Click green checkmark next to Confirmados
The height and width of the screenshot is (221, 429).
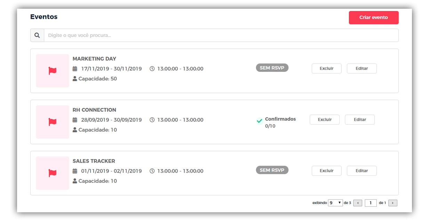coord(259,121)
